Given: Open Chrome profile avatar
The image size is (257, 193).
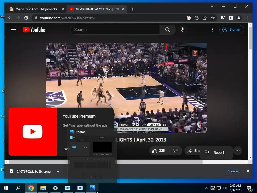Looking at the screenshot, I should [x=239, y=18].
